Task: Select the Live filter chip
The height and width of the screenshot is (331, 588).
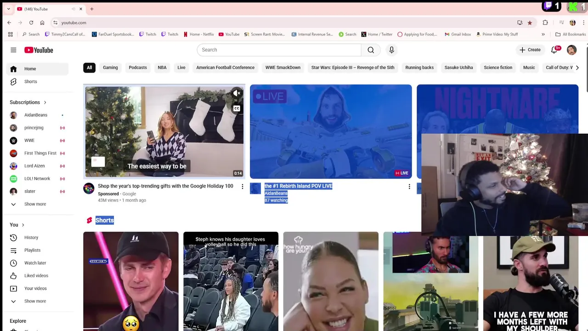Action: click(181, 68)
